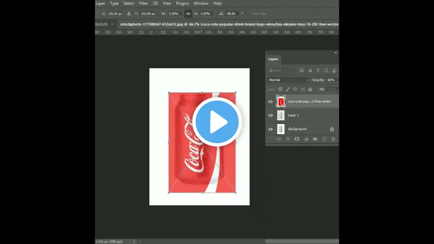Collapse the Layers panel using double arrows

[x=335, y=53]
